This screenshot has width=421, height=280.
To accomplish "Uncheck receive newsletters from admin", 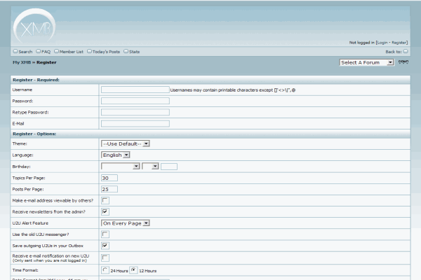I will tap(105, 211).
